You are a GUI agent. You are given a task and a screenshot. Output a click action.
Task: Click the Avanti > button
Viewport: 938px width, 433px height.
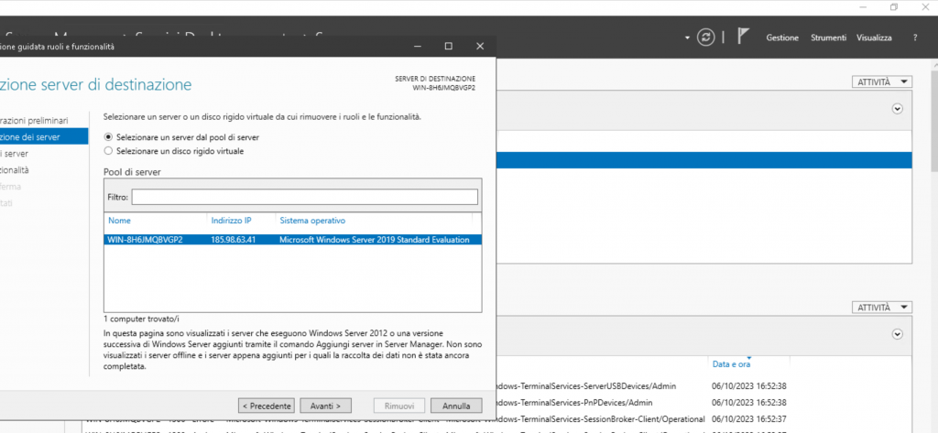324,406
